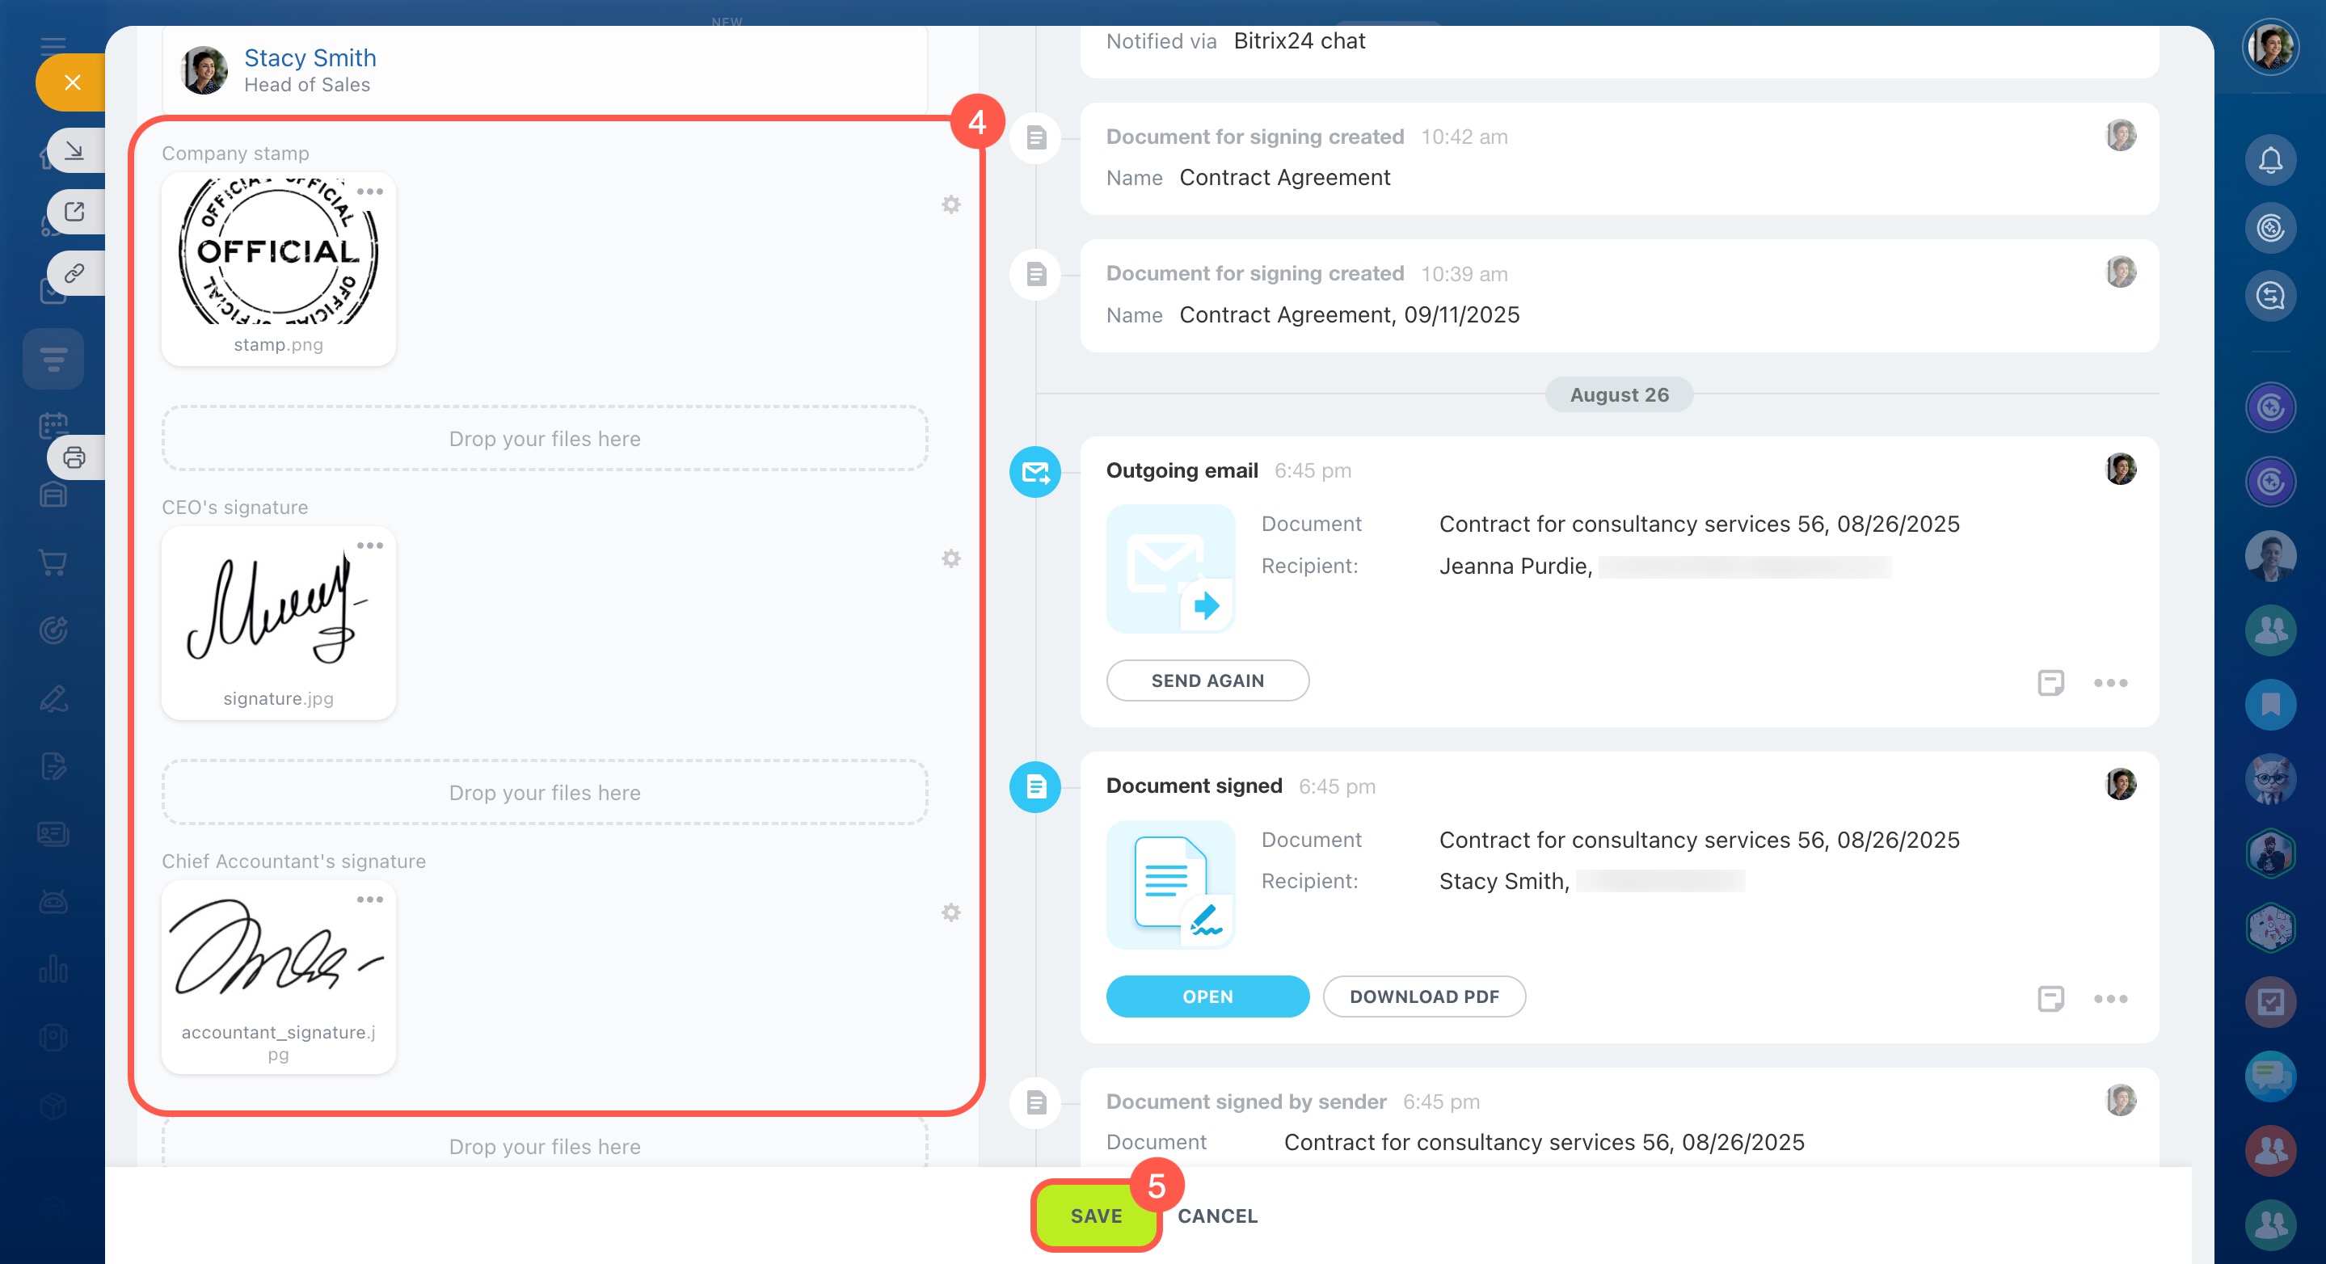2326x1264 pixels.
Task: Close the slider with the orange X button
Action: click(x=72, y=82)
